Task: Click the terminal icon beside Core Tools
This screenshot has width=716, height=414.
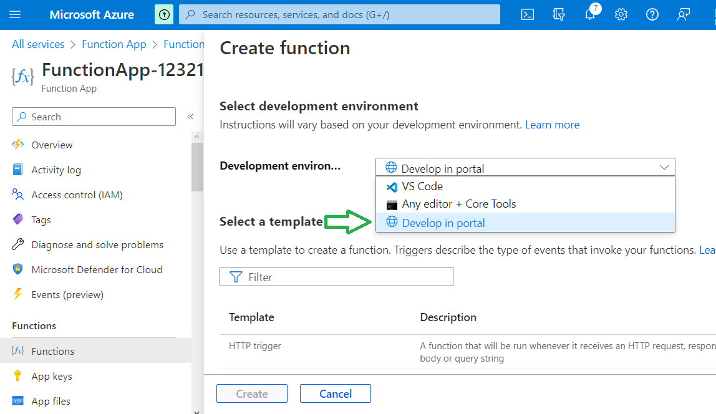Action: point(392,205)
